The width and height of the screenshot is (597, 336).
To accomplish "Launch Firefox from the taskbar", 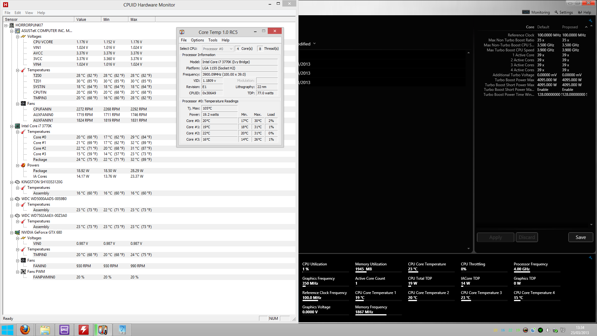I will (x=25, y=330).
